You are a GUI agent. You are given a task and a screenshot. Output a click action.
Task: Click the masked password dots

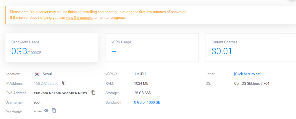pyautogui.click(x=38, y=111)
